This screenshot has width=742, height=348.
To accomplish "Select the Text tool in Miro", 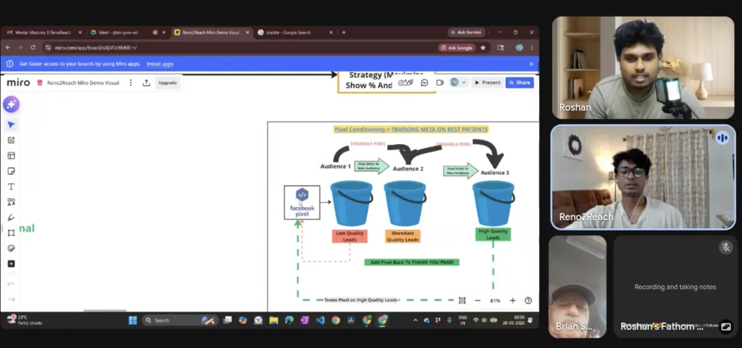I will coord(11,187).
